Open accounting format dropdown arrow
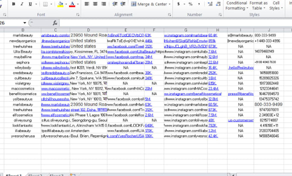The width and height of the screenshot is (292, 176). click(x=184, y=4)
